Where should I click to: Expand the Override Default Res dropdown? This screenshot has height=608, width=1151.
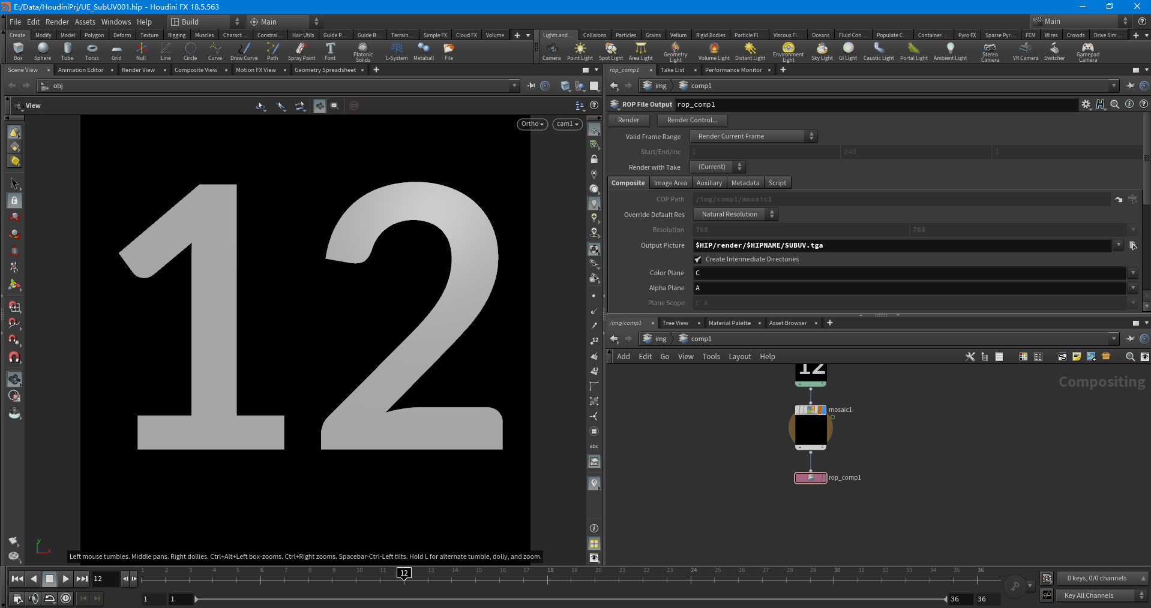735,215
